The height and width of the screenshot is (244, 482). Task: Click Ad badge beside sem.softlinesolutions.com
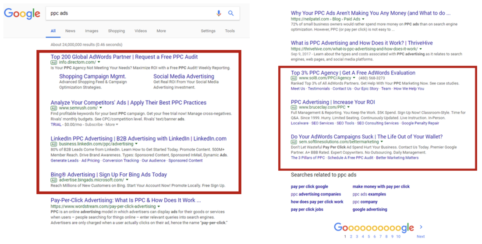click(x=294, y=142)
